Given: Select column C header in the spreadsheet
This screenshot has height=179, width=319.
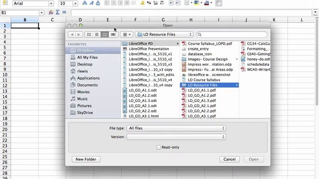Looking at the screenshot, I should tap(52, 20).
